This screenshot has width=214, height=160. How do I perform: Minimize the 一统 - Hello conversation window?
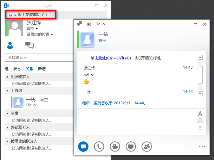tap(186, 25)
